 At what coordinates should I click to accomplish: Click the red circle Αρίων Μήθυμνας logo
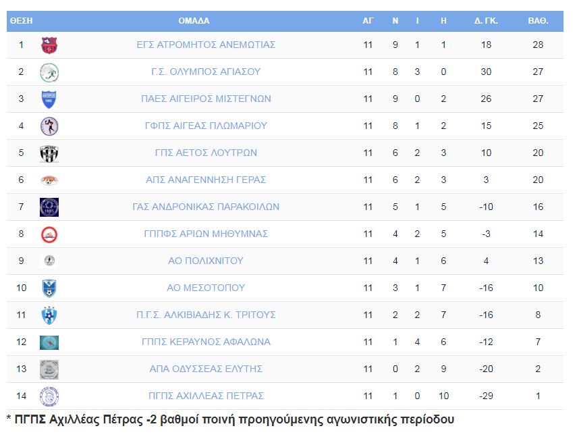49,234
